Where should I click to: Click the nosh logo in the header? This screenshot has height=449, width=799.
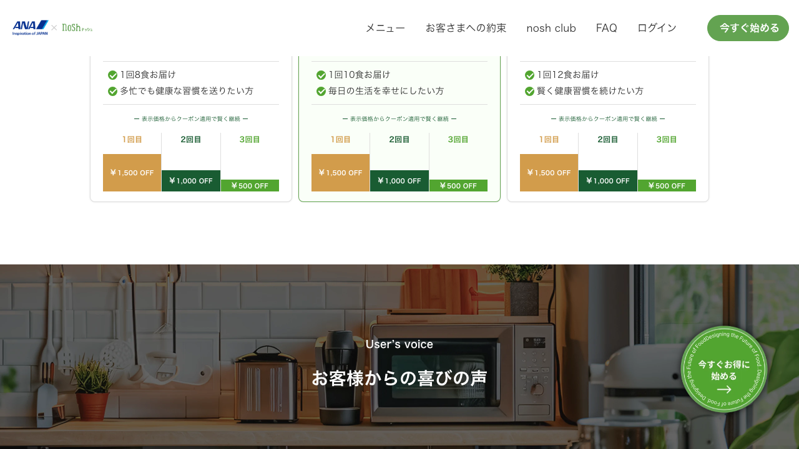coord(77,27)
